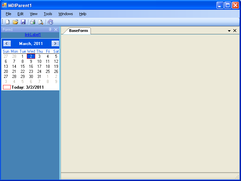Toggle auto-hide pin on Form1 panel

pos(50,30)
